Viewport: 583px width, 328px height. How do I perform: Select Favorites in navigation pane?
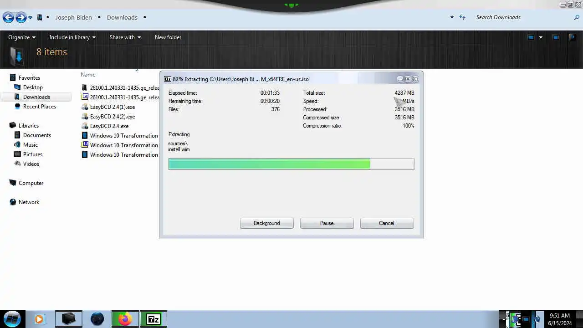tap(29, 78)
